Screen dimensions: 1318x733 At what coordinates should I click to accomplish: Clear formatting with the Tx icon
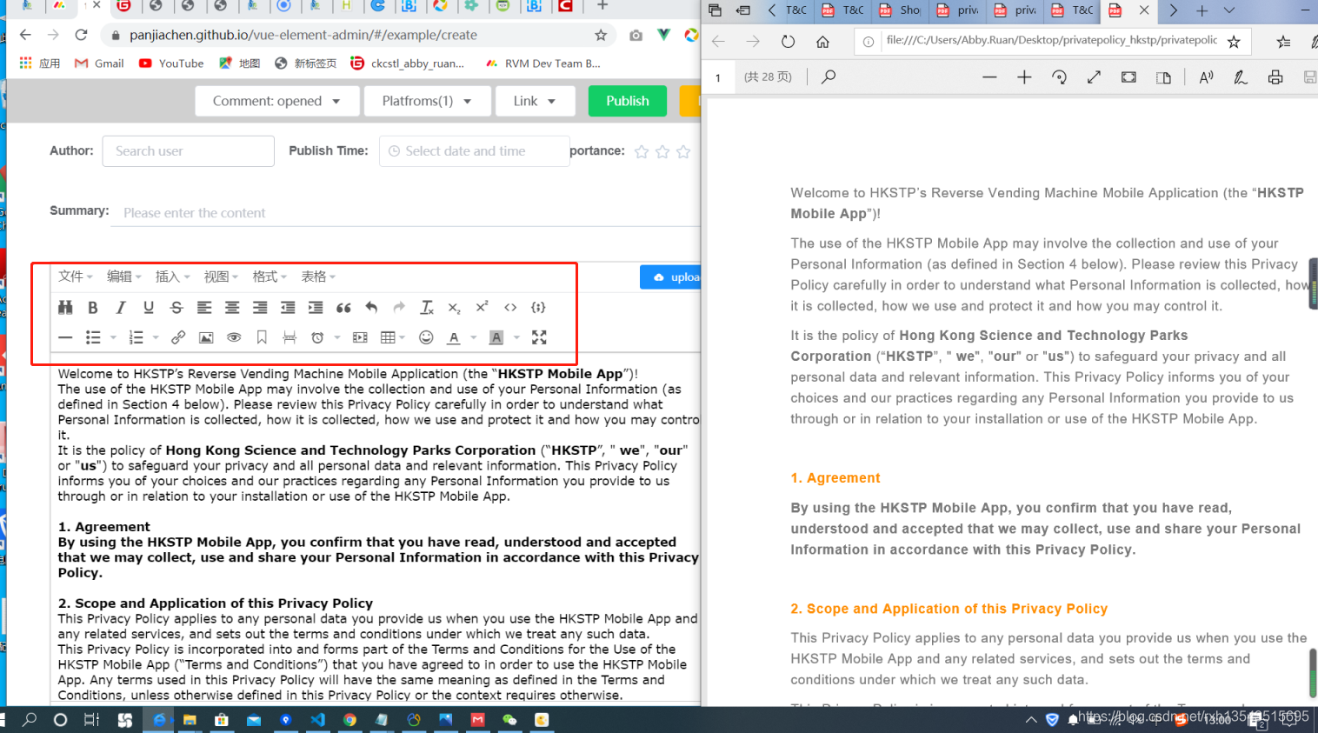coord(427,307)
